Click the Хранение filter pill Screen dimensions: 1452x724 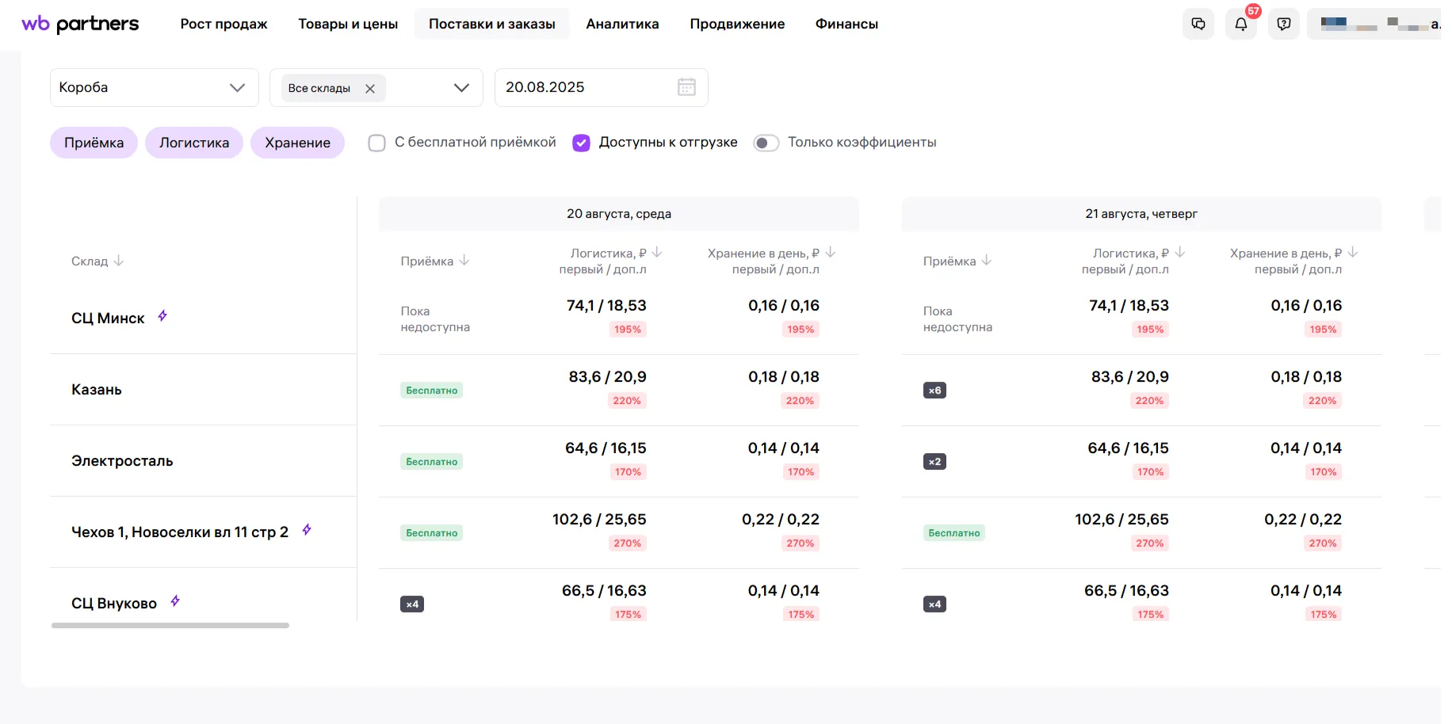point(297,143)
